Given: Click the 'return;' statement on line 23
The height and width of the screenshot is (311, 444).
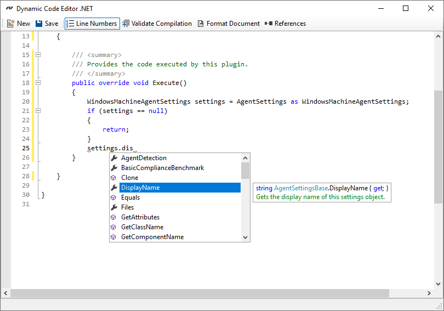Looking at the screenshot, I should [116, 129].
